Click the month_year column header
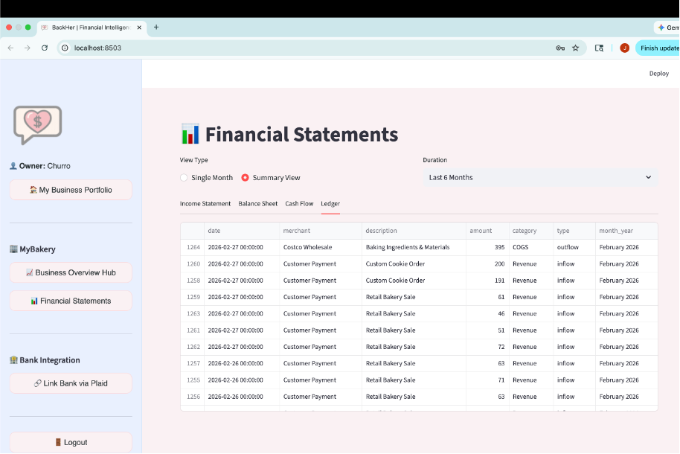 click(x=626, y=231)
